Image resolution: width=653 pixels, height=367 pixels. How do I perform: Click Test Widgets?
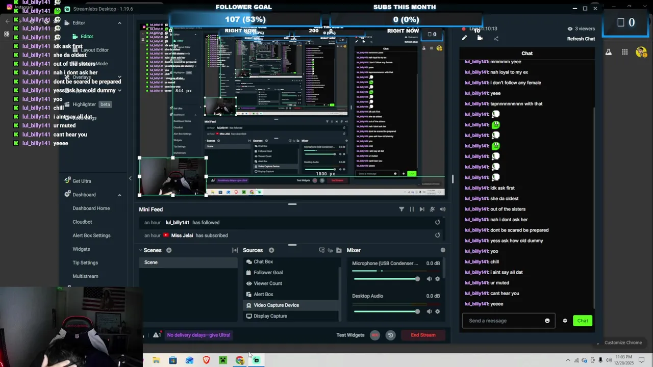[350, 335]
